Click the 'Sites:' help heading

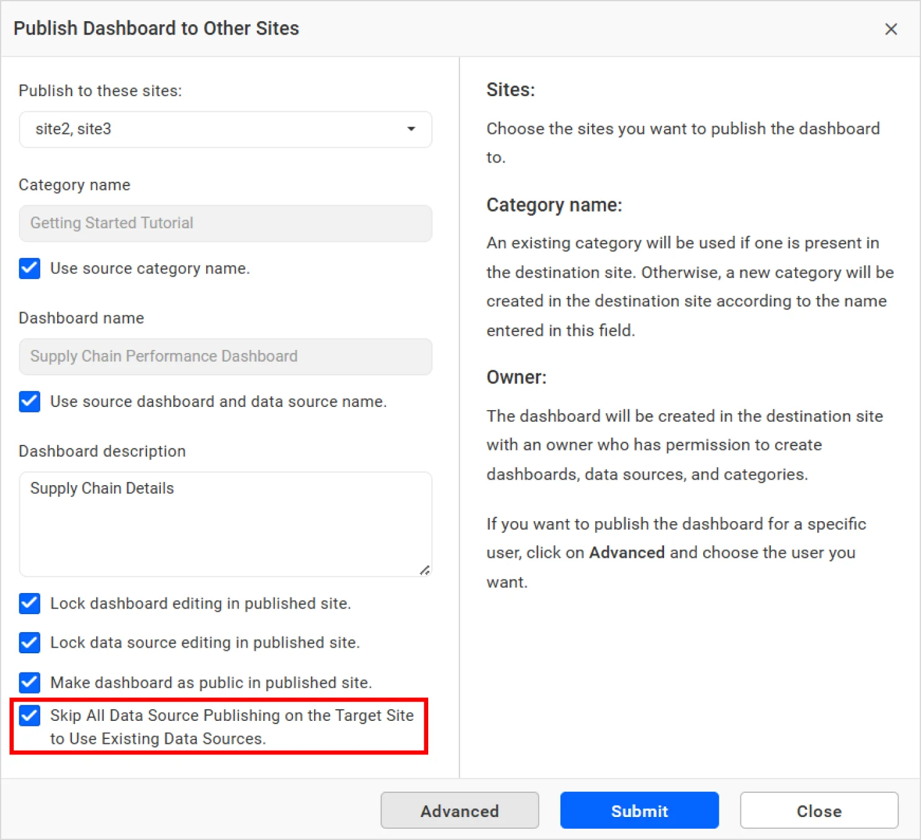(x=511, y=90)
